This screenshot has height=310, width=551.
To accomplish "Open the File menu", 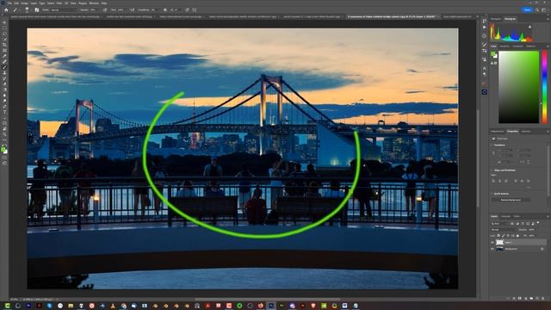I will point(9,3).
